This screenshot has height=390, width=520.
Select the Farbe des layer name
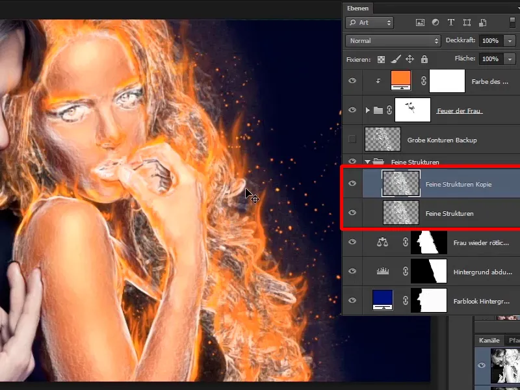point(490,82)
